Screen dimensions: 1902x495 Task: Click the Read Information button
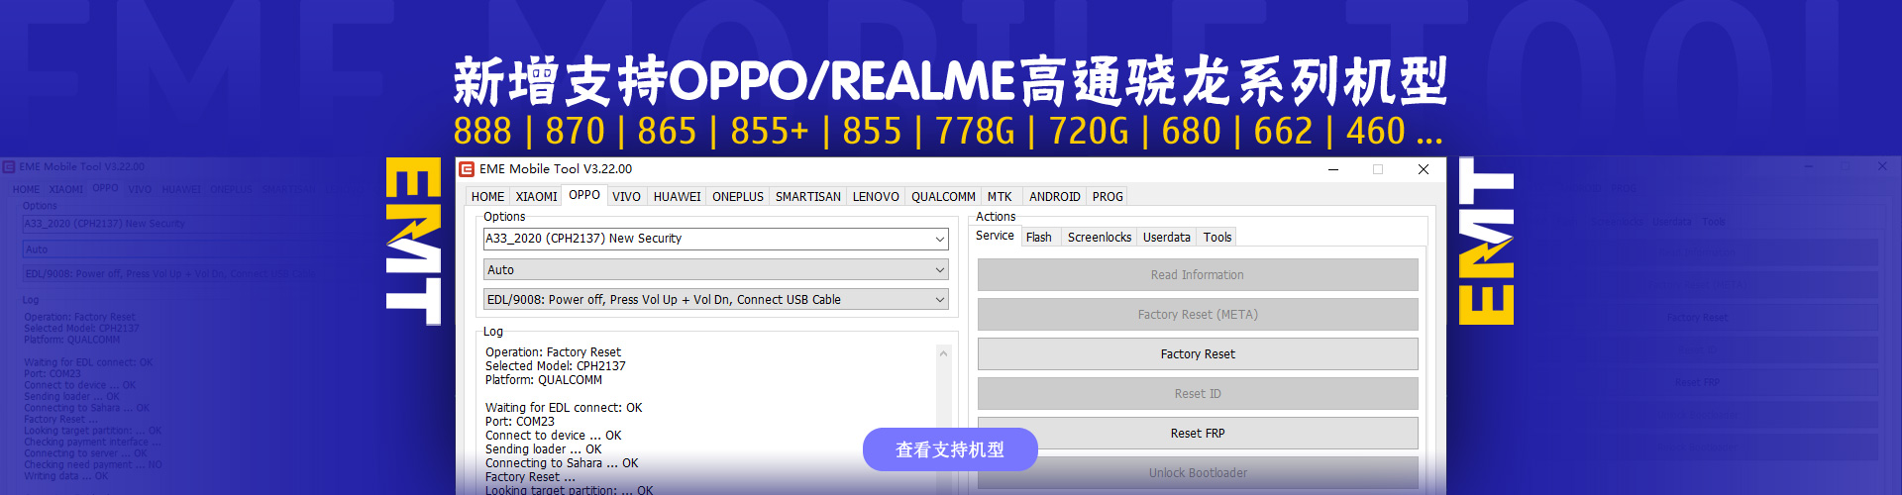(1198, 275)
